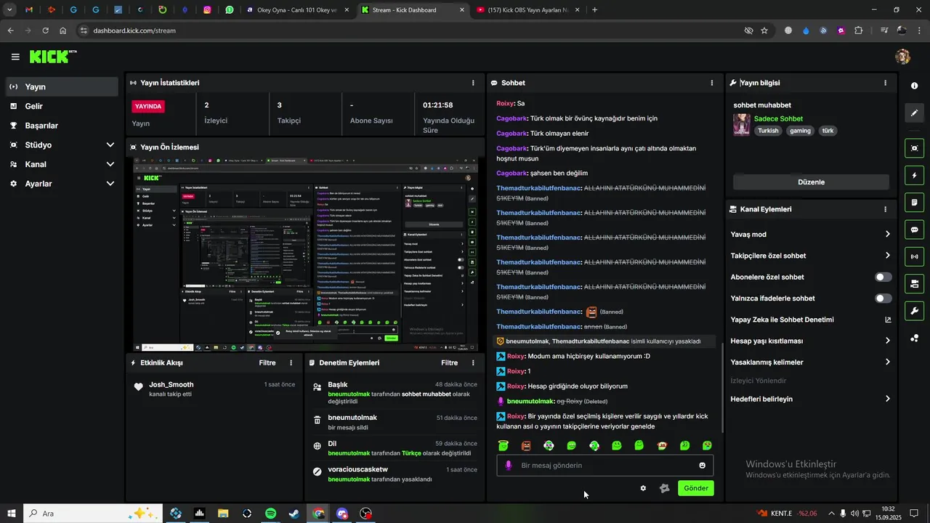
Task: Open Sohbet panel three-dot menu
Action: pyautogui.click(x=711, y=83)
